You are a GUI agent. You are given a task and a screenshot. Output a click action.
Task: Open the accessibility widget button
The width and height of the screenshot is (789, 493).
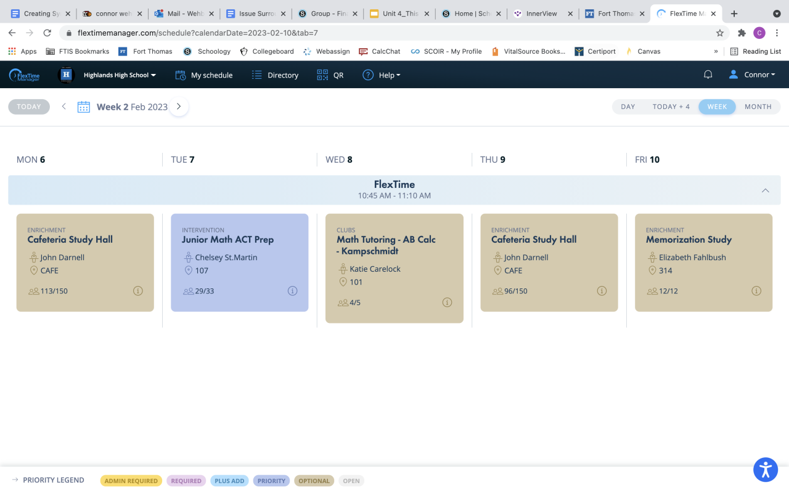766,470
